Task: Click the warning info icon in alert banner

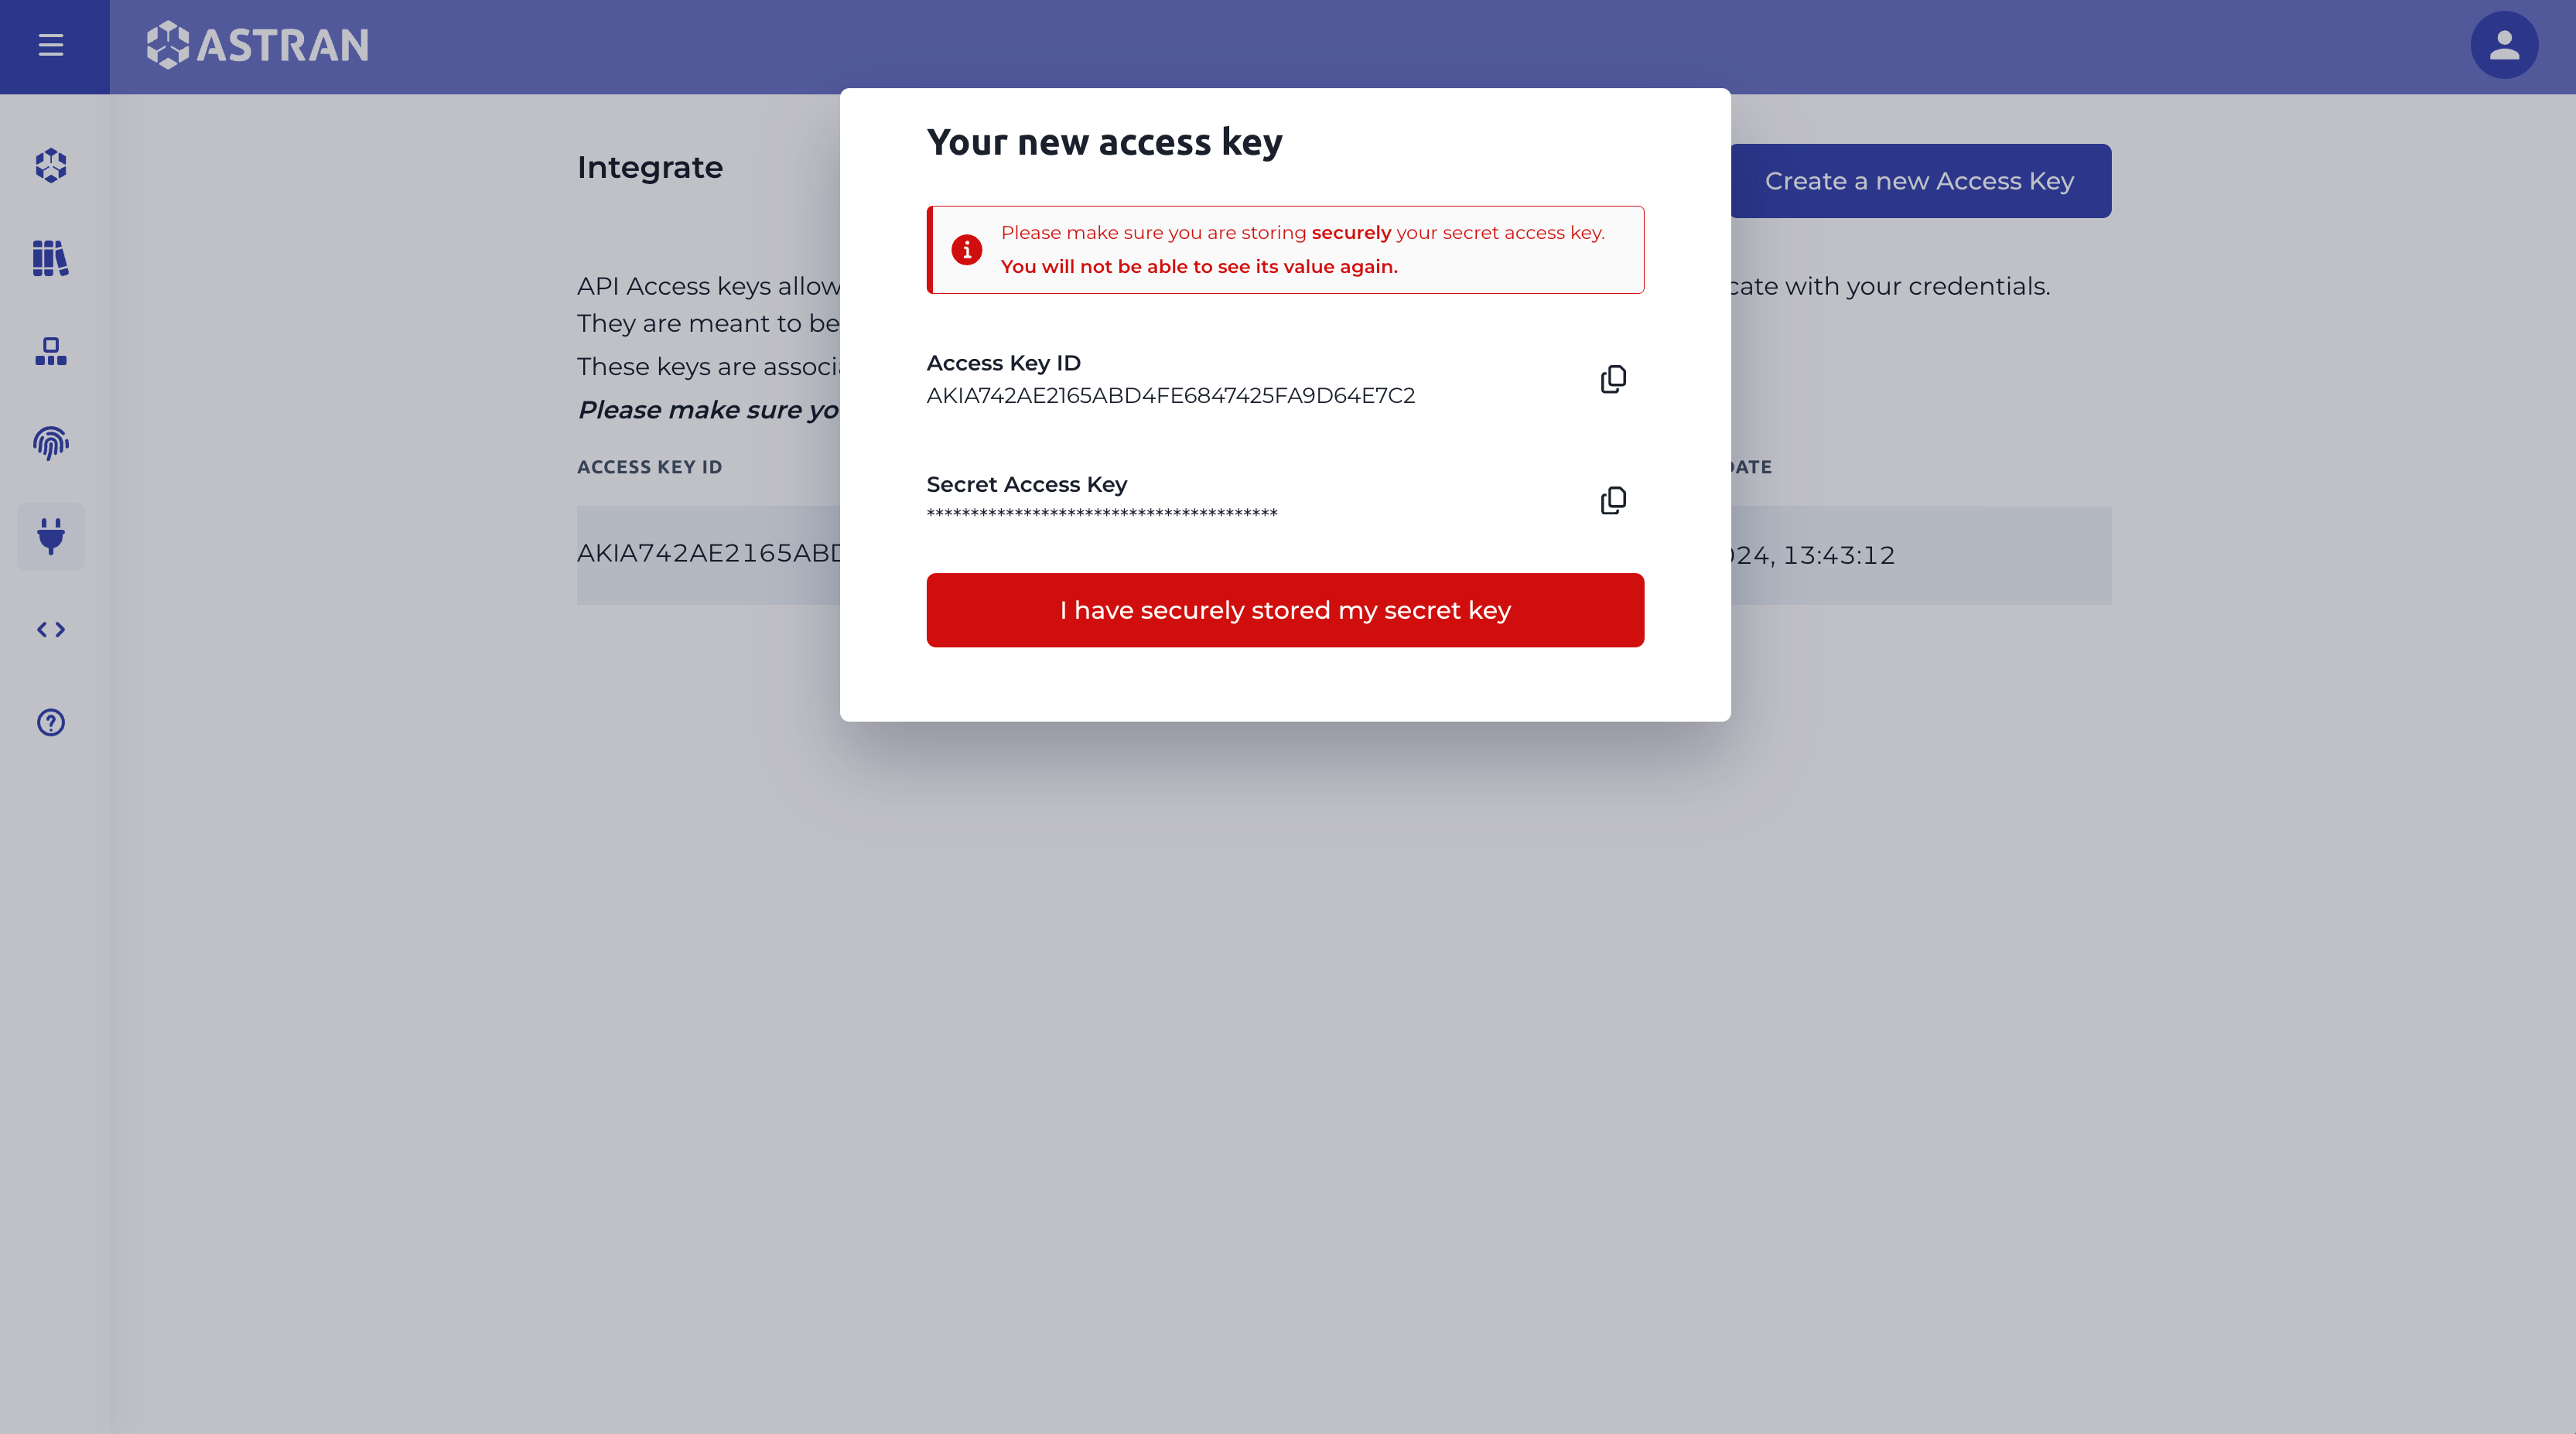Action: pyautogui.click(x=968, y=249)
